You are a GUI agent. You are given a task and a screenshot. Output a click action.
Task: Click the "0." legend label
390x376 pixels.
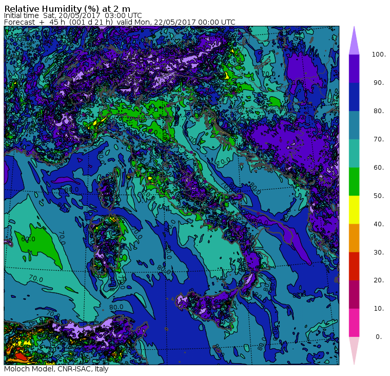point(379,337)
